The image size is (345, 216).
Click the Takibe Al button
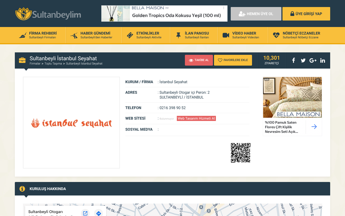(x=199, y=60)
